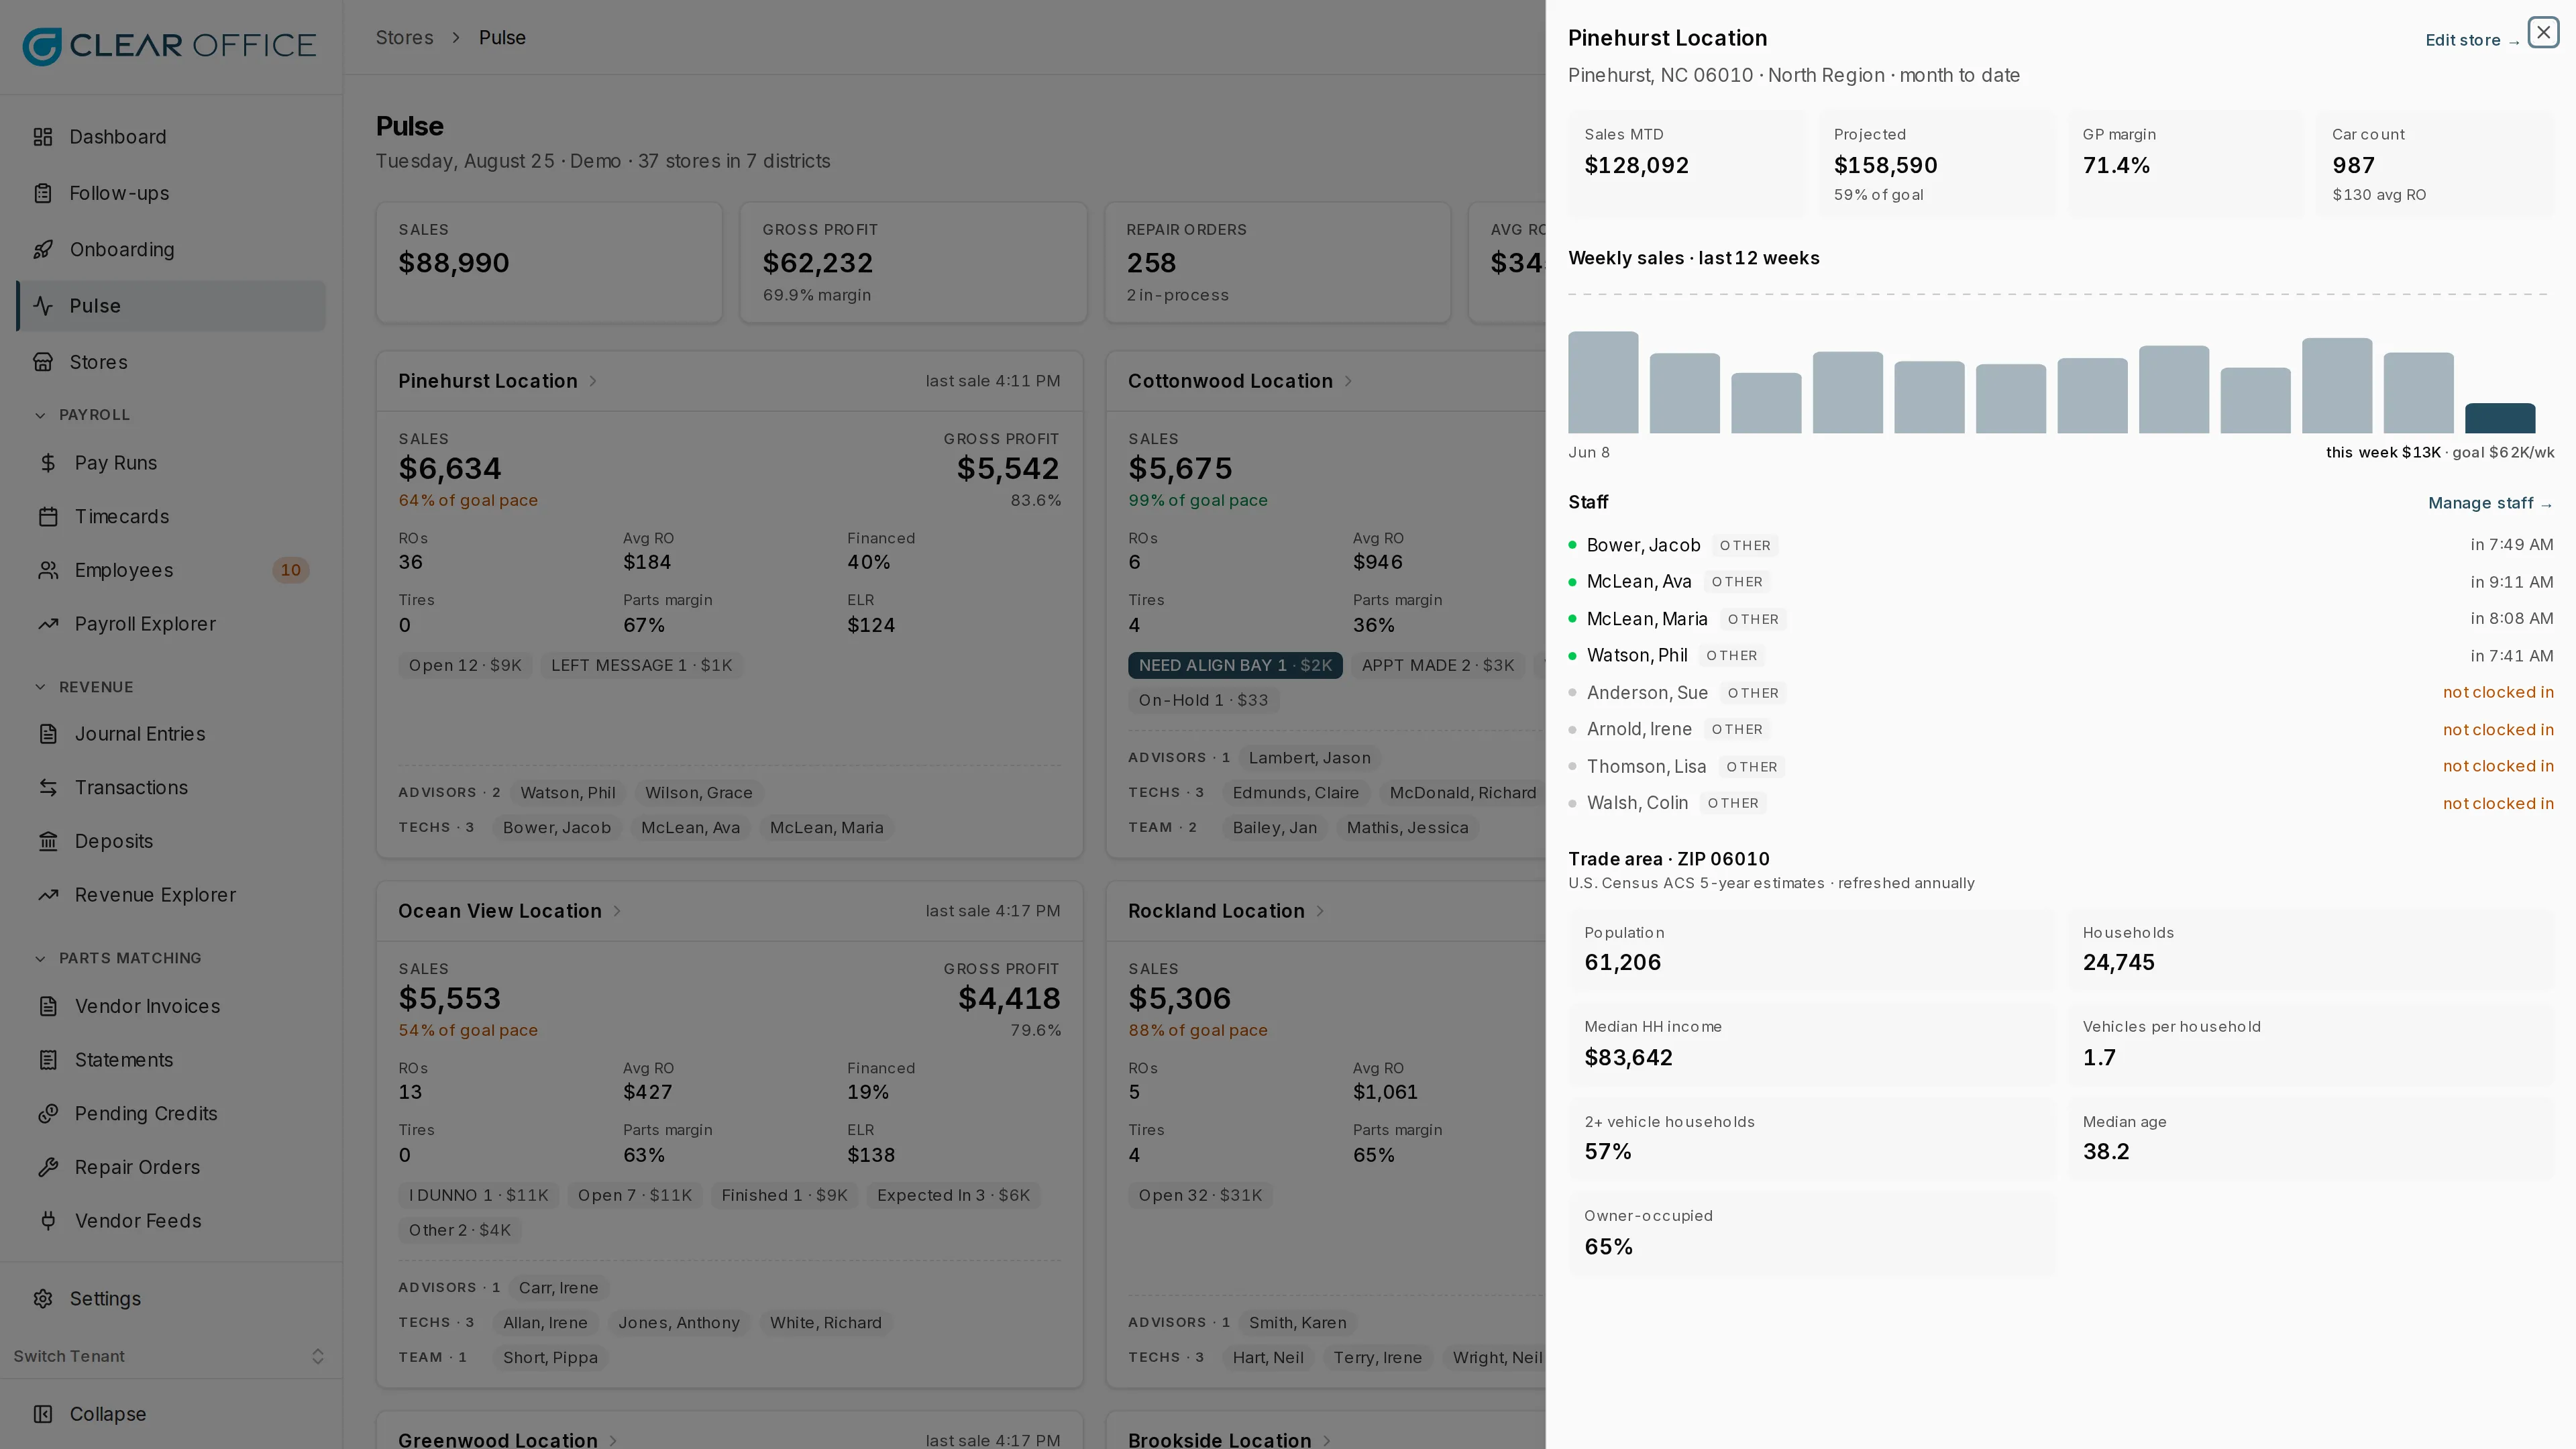The height and width of the screenshot is (1449, 2576).
Task: Expand Ocean View Location chevron
Action: (617, 911)
